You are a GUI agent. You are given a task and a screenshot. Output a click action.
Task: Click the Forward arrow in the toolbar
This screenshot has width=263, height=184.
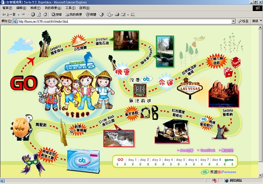tap(23, 15)
